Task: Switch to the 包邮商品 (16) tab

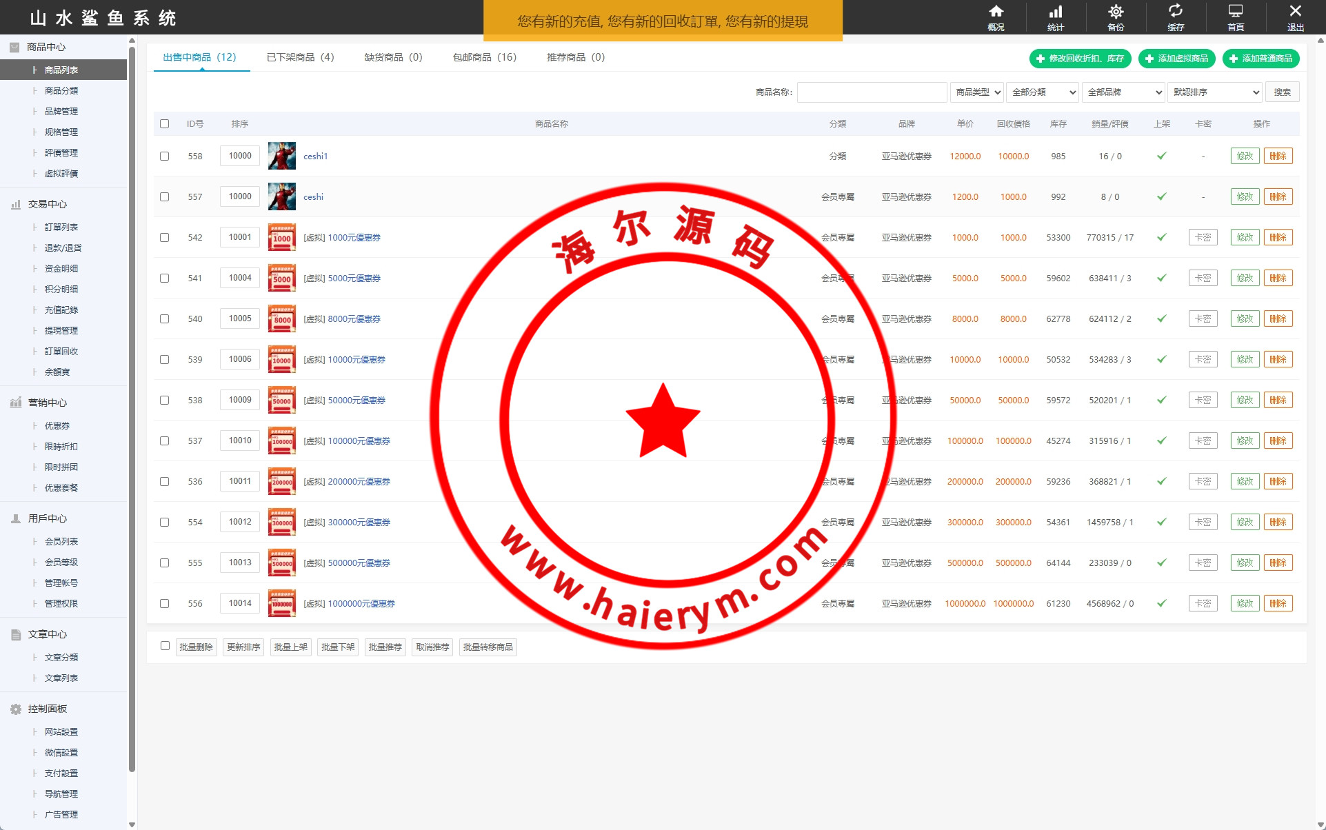Action: pos(484,57)
